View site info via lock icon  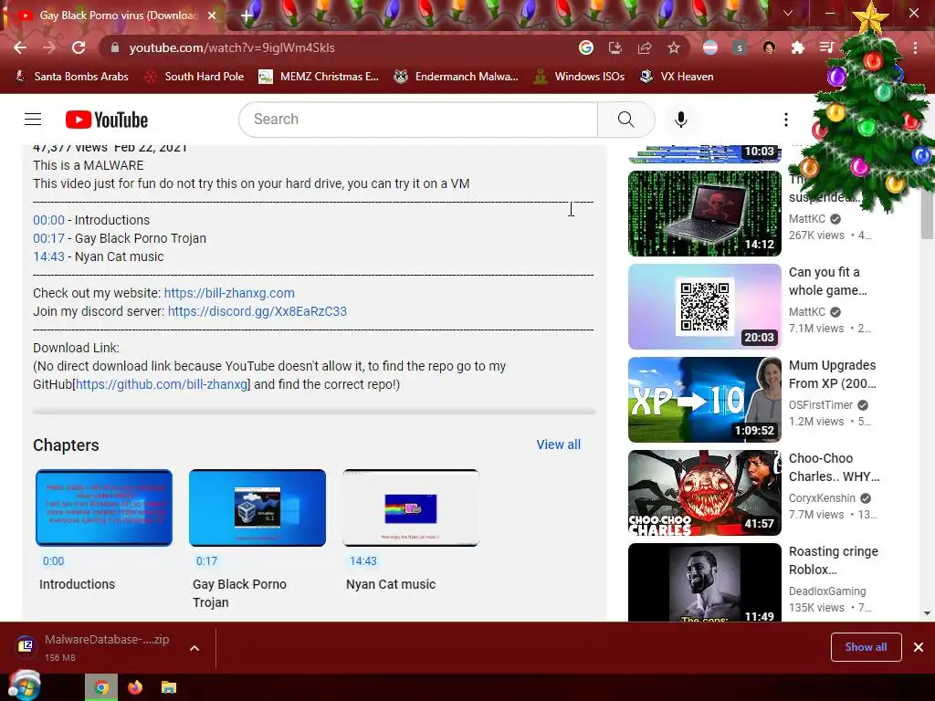[115, 47]
